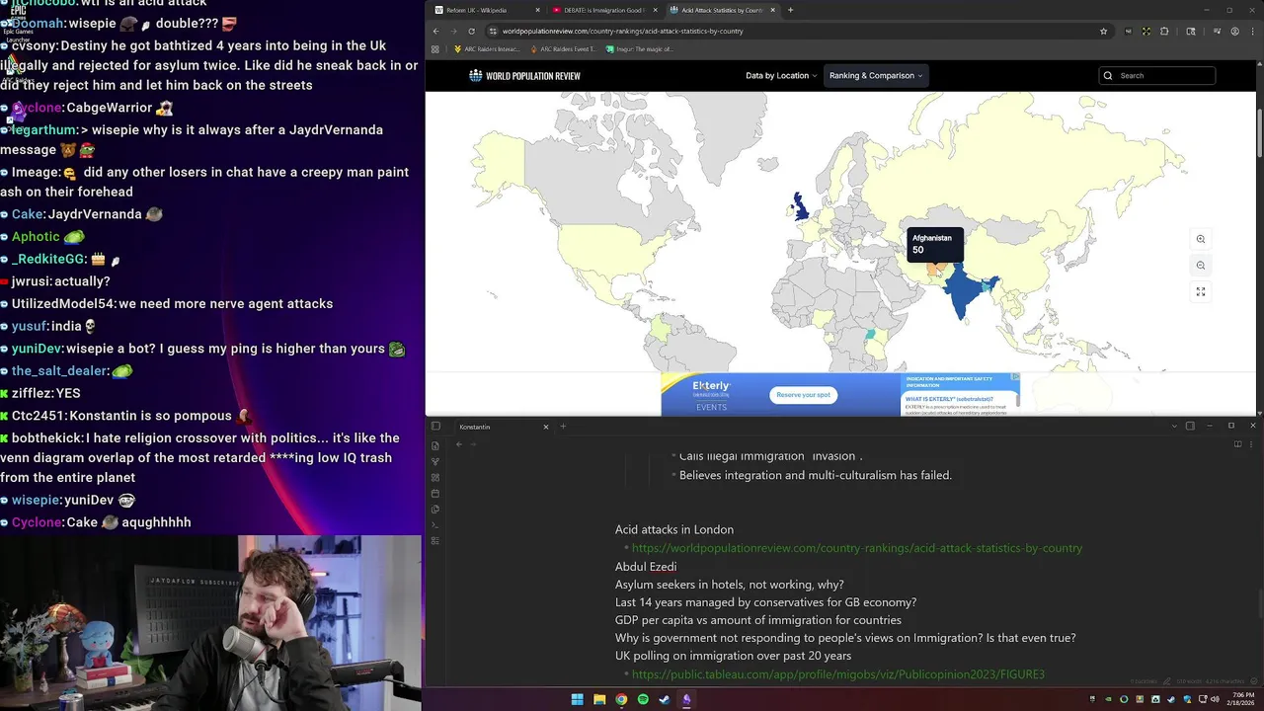Viewport: 1264px width, 711px height.
Task: Open command palette icon in Obsidian
Action: point(435,525)
